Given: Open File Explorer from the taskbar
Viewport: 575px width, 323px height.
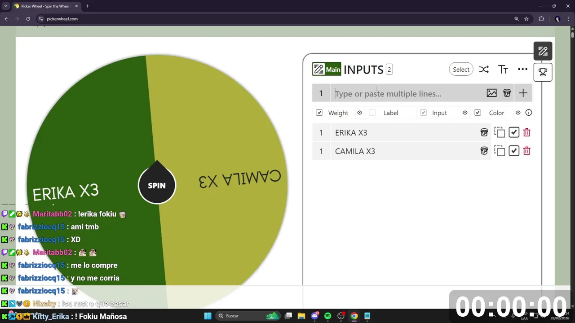Looking at the screenshot, I should [x=301, y=316].
